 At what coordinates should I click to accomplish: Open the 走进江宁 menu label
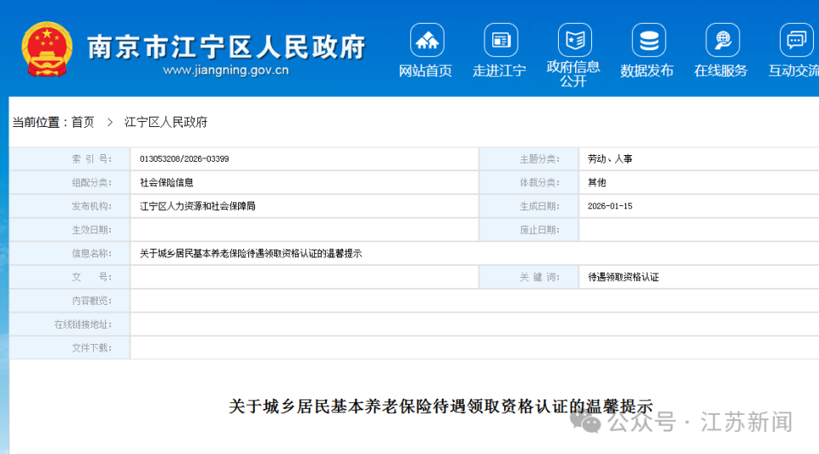[x=499, y=71]
